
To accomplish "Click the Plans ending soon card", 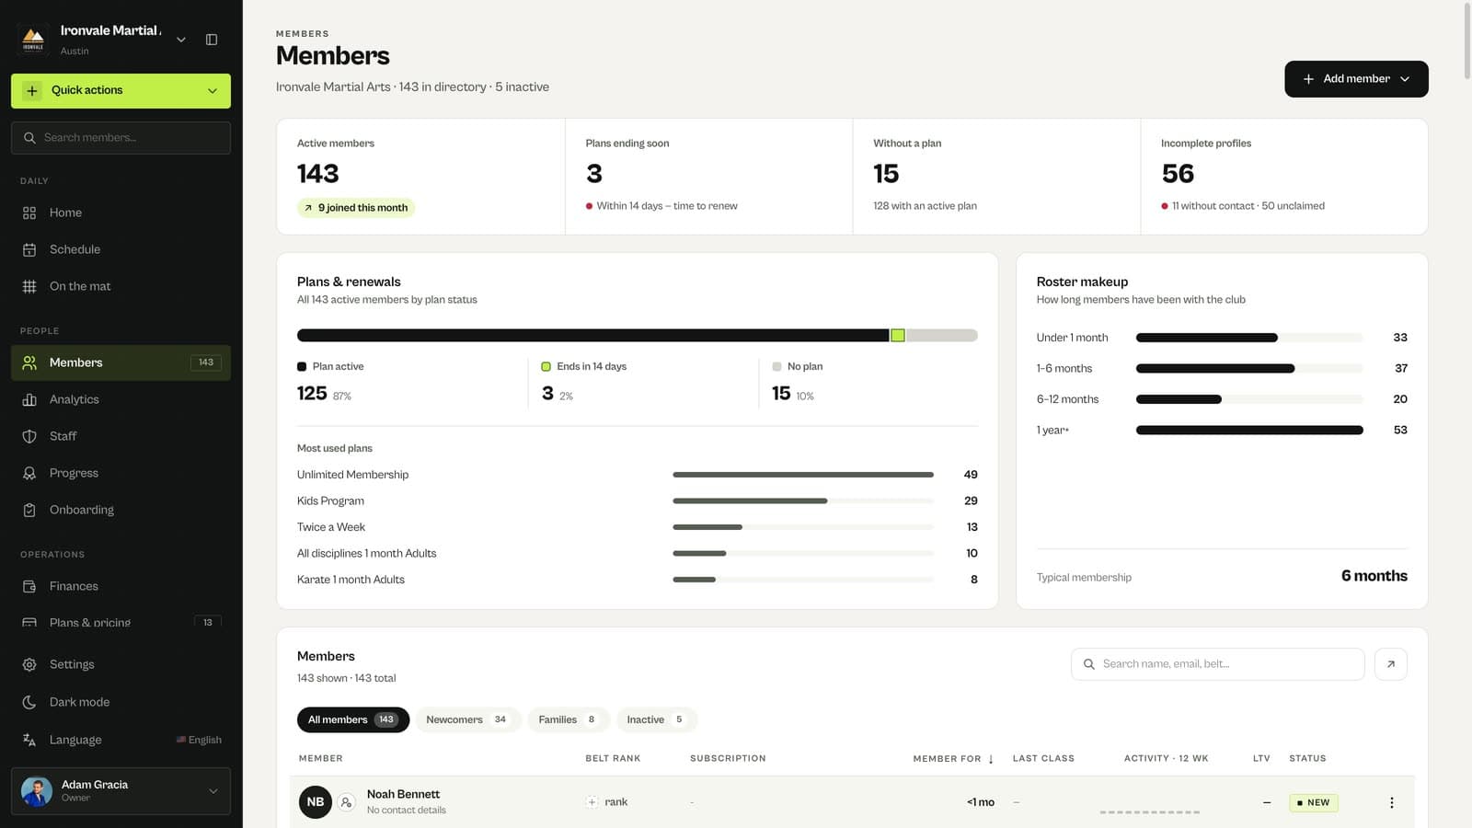I will (x=708, y=177).
